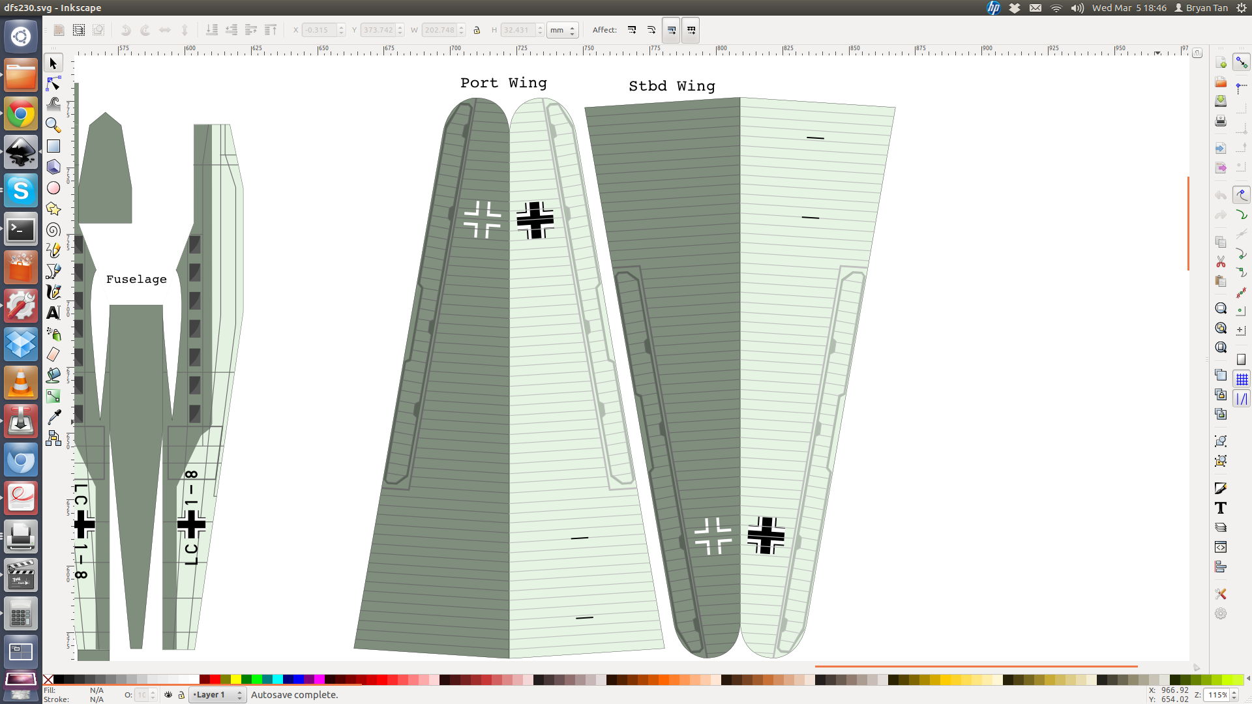This screenshot has width=1252, height=704.
Task: Open Fill and Stroke dialog icon
Action: (1221, 488)
